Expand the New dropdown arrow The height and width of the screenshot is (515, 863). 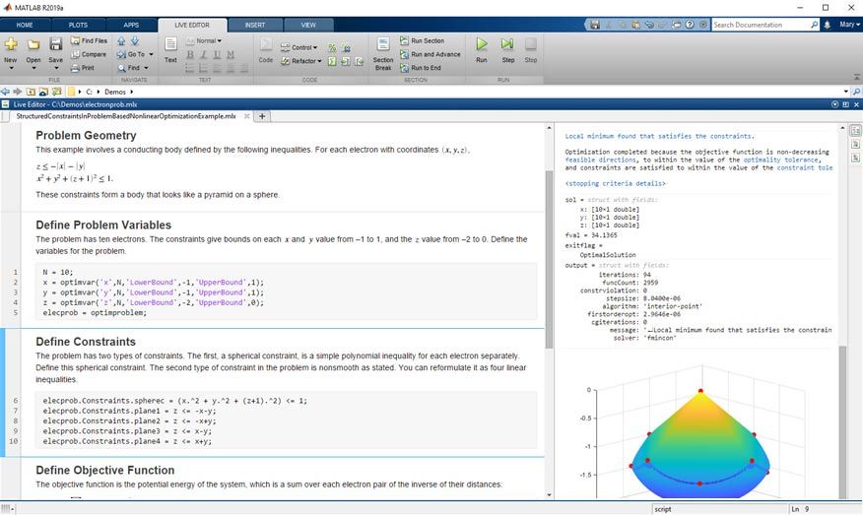(x=11, y=68)
